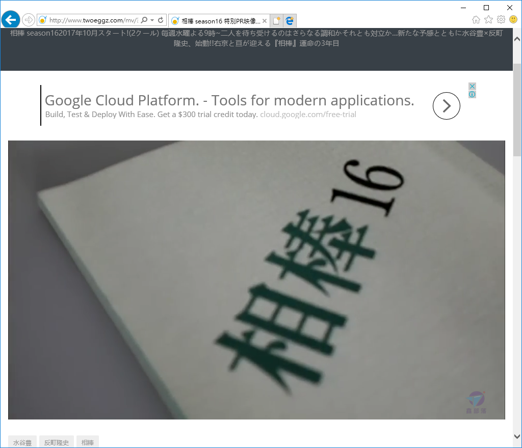Select the 相棒 season16 browser tab
The image size is (522, 448).
pyautogui.click(x=219, y=21)
